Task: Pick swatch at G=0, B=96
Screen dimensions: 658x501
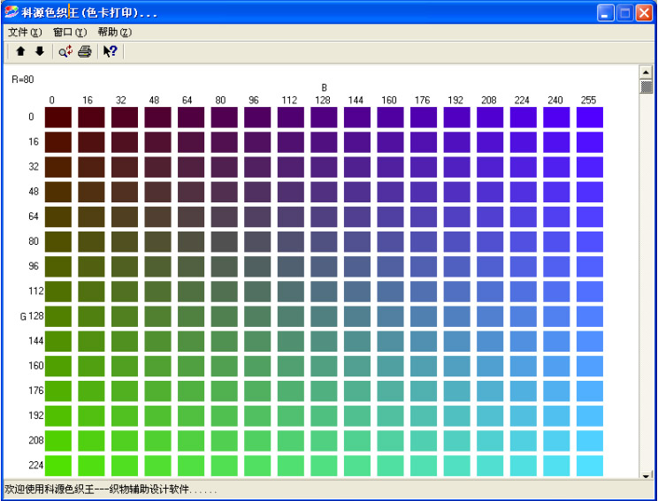Action: [x=257, y=118]
